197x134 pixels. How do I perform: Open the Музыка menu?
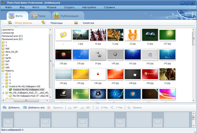(51, 7)
